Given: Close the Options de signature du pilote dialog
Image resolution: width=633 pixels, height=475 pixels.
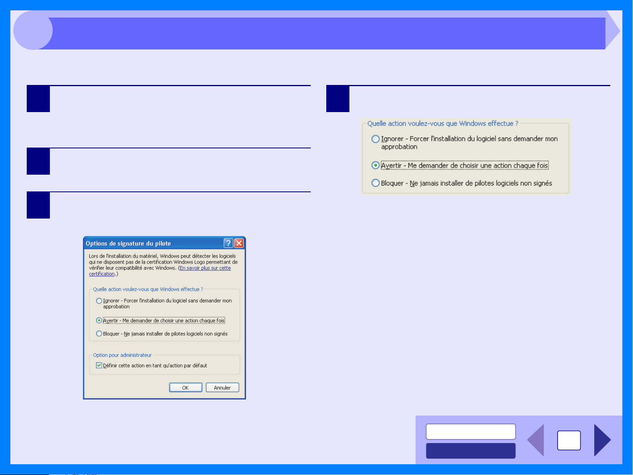Looking at the screenshot, I should tap(239, 243).
